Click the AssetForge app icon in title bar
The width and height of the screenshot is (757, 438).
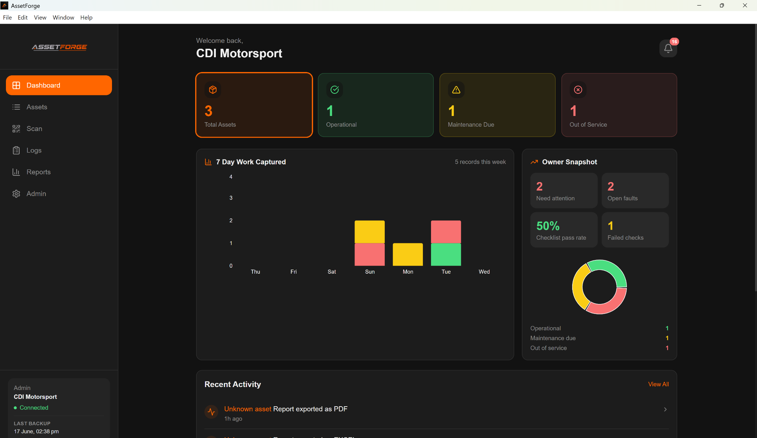(x=4, y=6)
